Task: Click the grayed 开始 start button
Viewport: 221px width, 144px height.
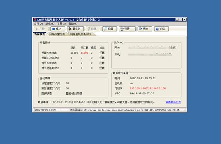Action: tap(41, 29)
